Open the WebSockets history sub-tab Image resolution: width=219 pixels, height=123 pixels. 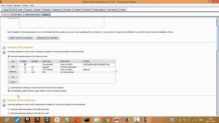(33, 14)
